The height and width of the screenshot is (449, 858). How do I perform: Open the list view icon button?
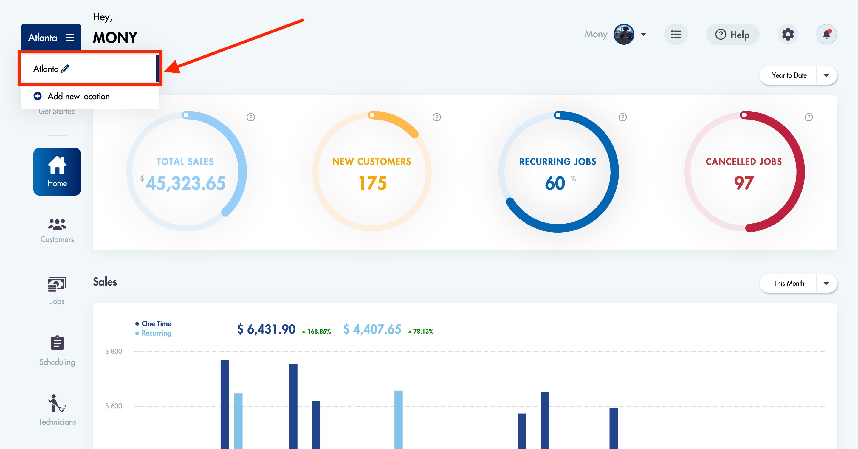(676, 34)
